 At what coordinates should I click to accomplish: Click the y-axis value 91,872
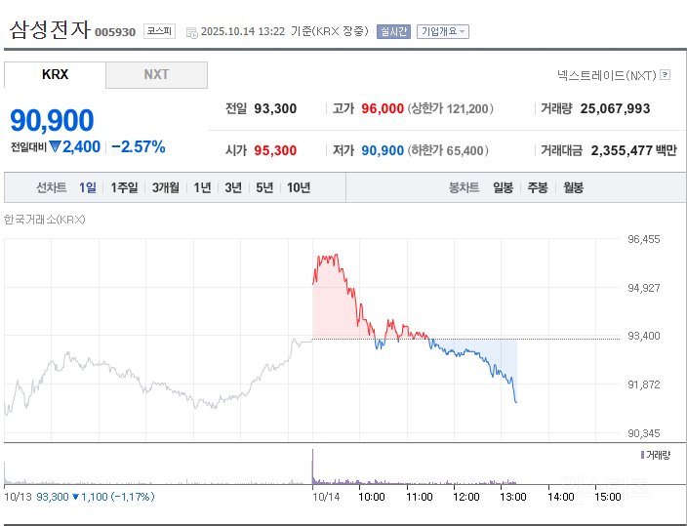pyautogui.click(x=644, y=384)
